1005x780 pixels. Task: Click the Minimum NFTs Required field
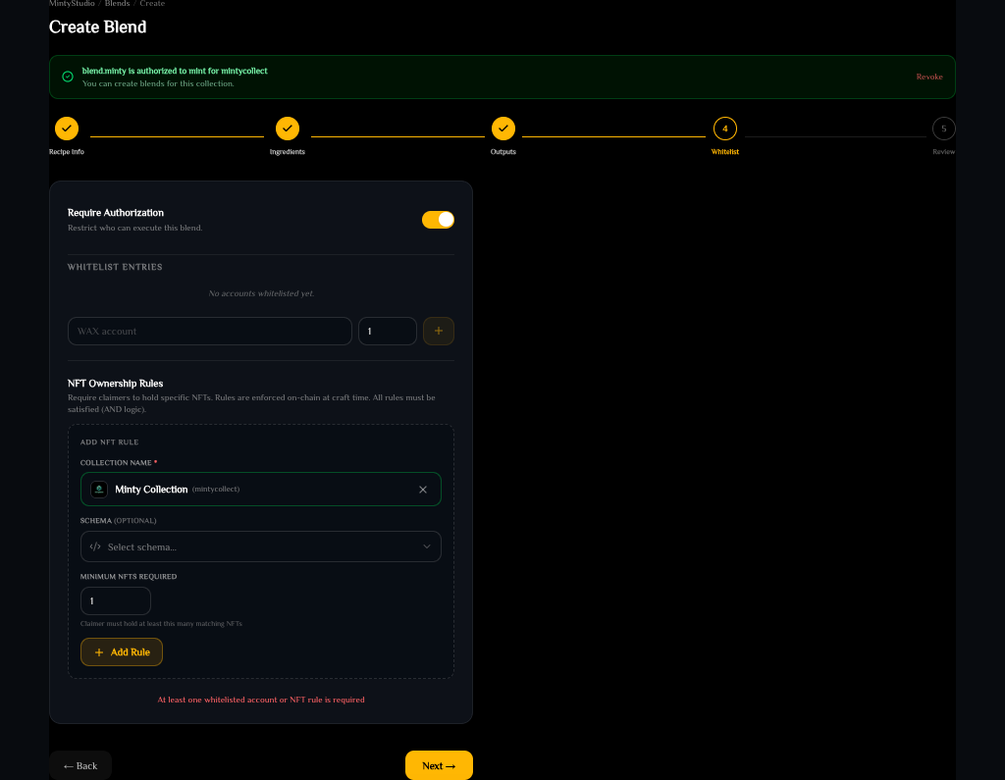tap(116, 601)
